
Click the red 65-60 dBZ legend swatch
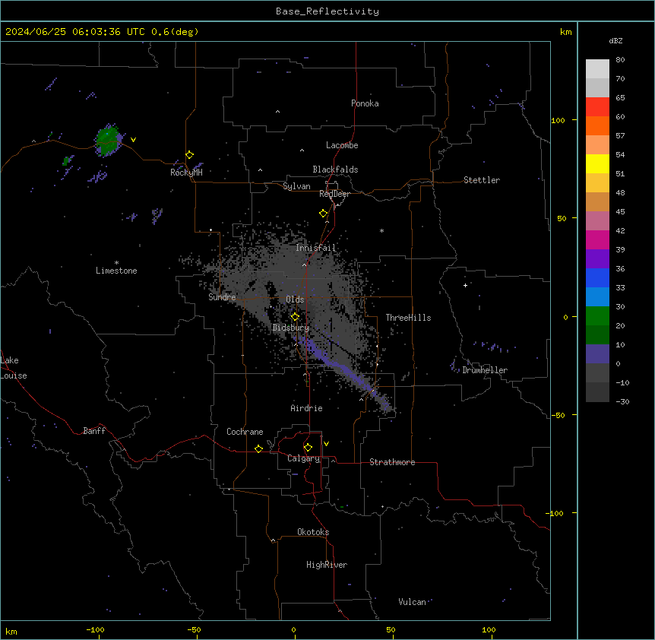click(597, 106)
